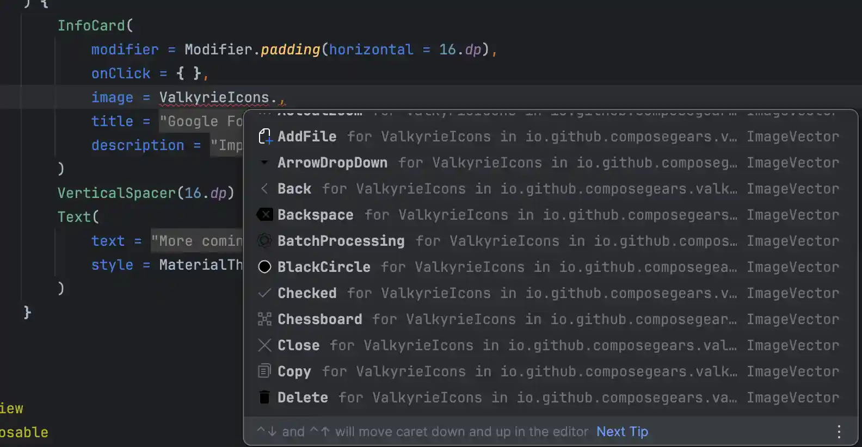Viewport: 862px width, 447px height.
Task: Click the AddFile icon in completion list
Action: pyautogui.click(x=264, y=136)
